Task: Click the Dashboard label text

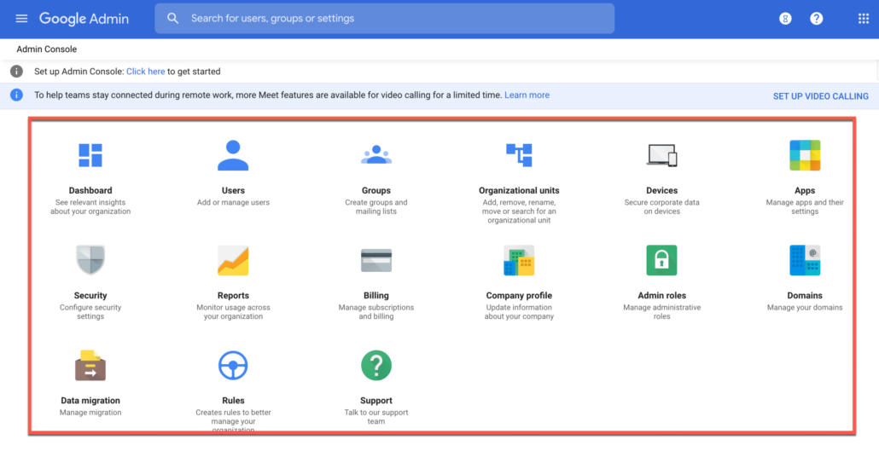Action: click(x=90, y=190)
